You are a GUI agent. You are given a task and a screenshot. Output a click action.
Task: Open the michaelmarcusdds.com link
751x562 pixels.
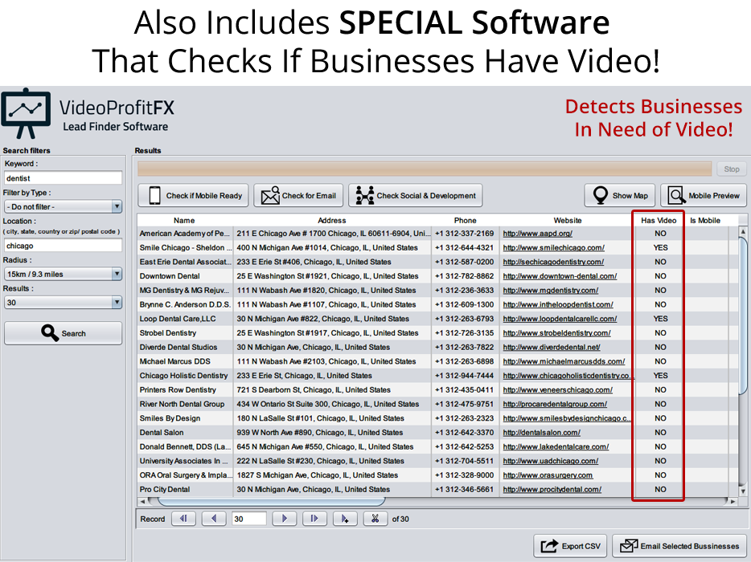click(564, 361)
